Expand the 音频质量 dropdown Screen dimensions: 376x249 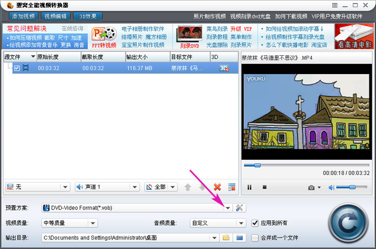coord(241,223)
